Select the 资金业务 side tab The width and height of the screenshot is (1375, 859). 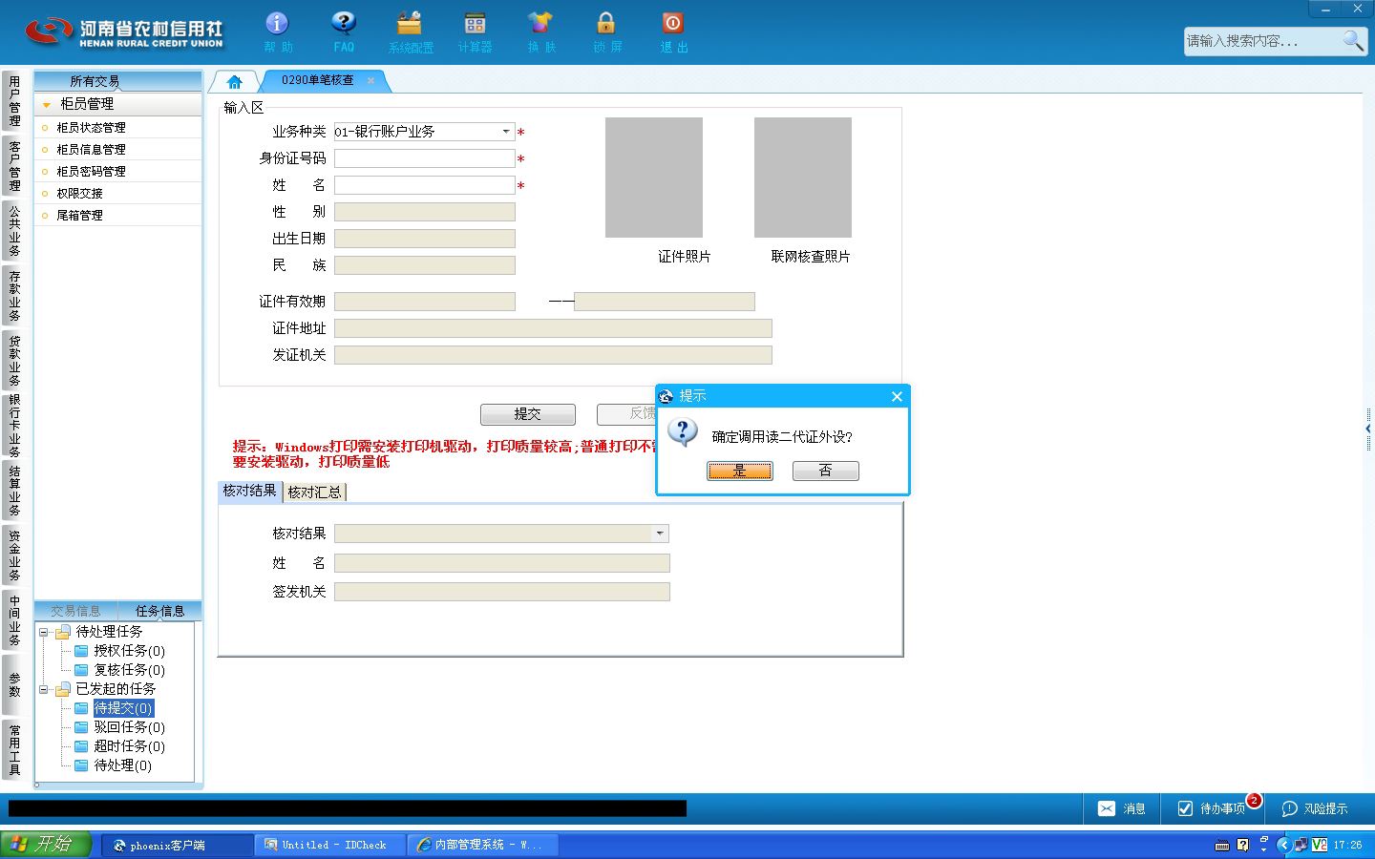[14, 555]
